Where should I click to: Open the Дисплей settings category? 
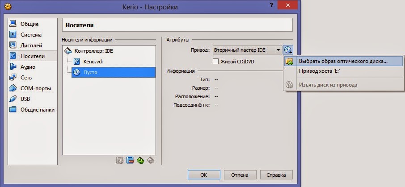coord(33,46)
